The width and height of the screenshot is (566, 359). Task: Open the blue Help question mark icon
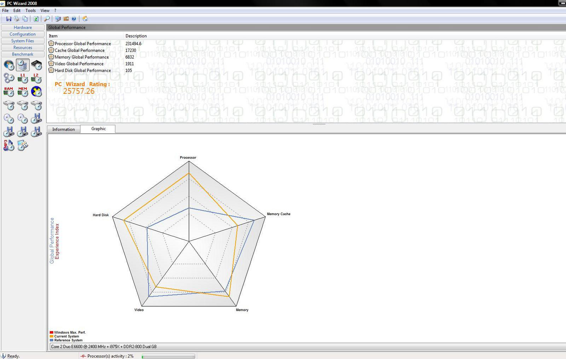click(x=74, y=19)
